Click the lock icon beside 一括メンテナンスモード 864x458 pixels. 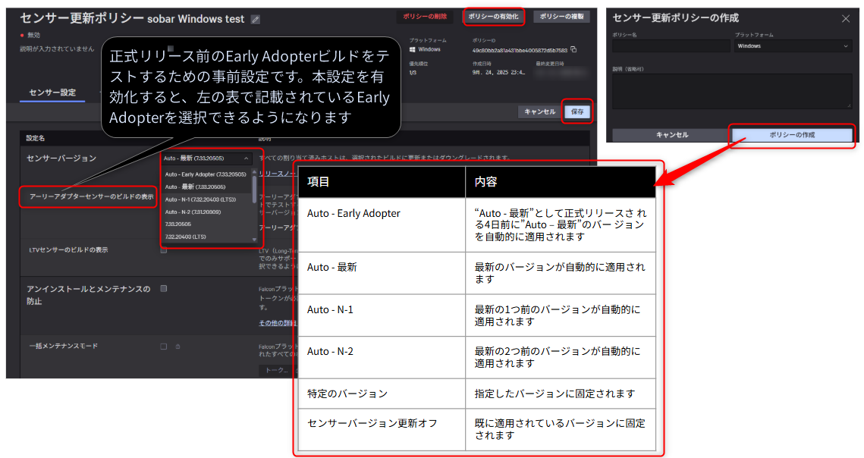178,347
